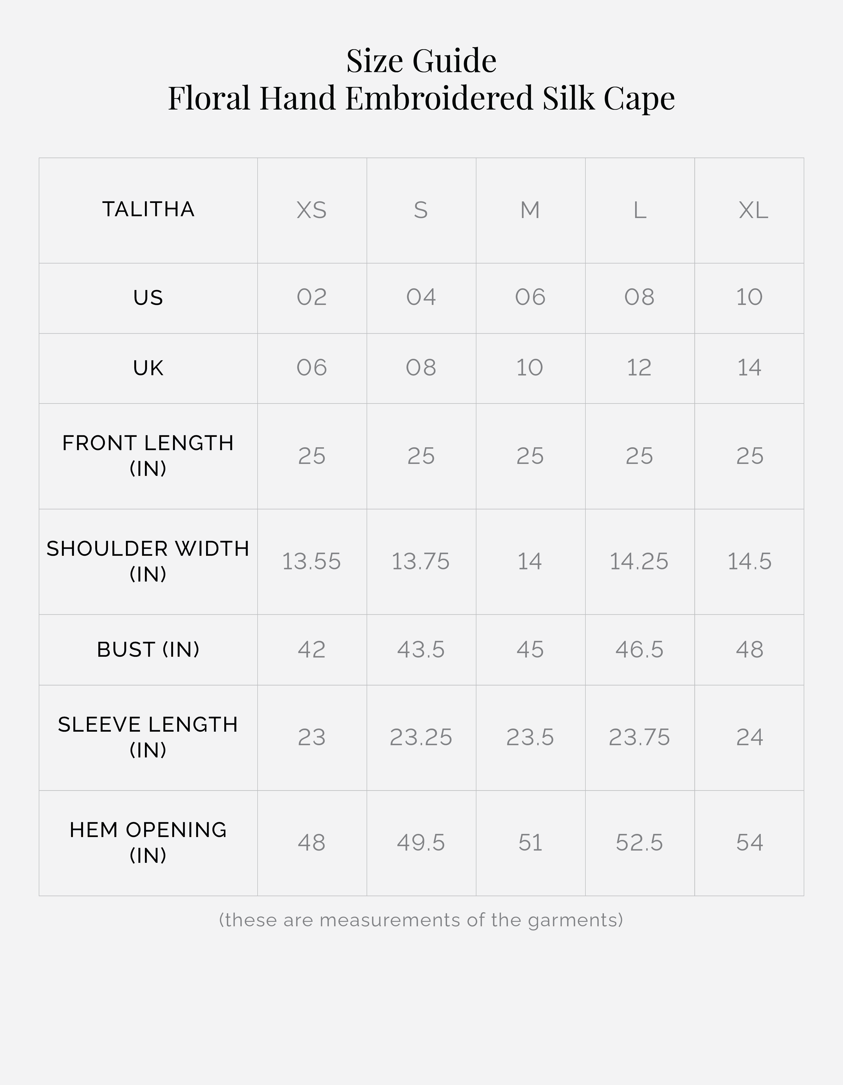Viewport: 843px width, 1085px height.
Task: Select the BUST (IN) row label
Action: click(148, 650)
